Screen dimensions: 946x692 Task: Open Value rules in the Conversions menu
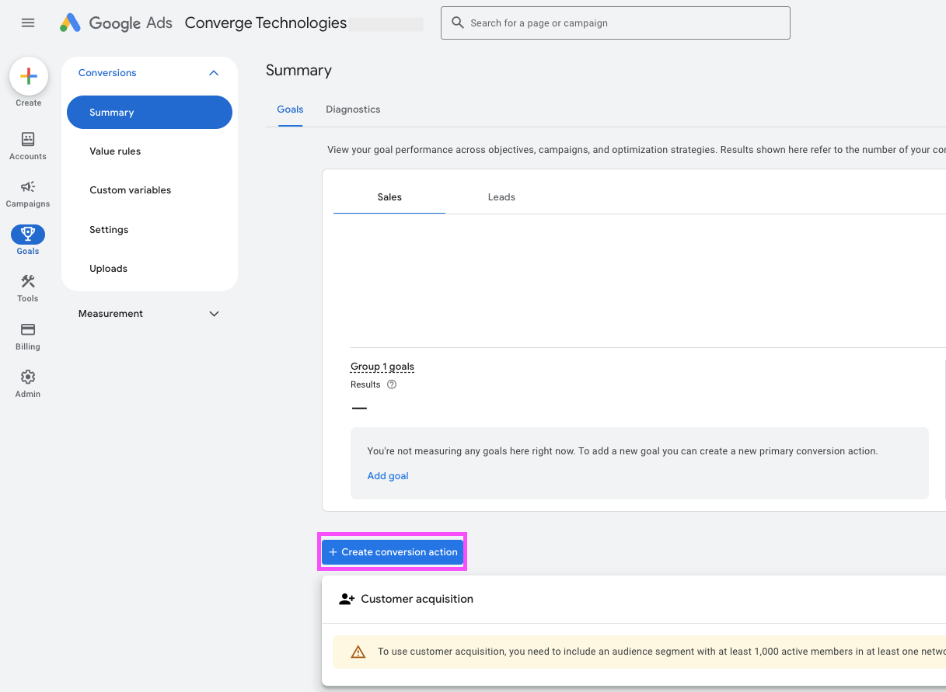pos(115,151)
